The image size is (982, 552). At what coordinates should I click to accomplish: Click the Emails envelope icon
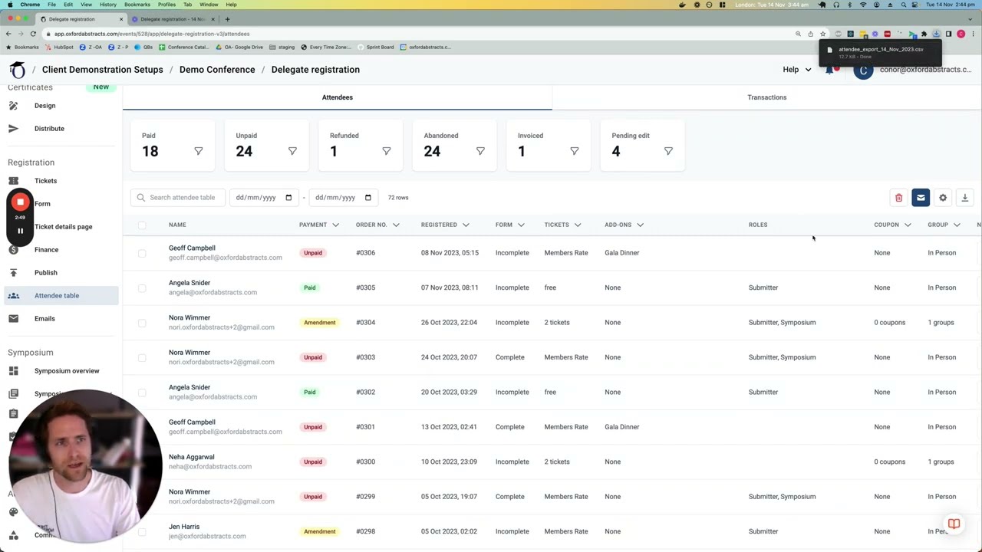click(13, 319)
